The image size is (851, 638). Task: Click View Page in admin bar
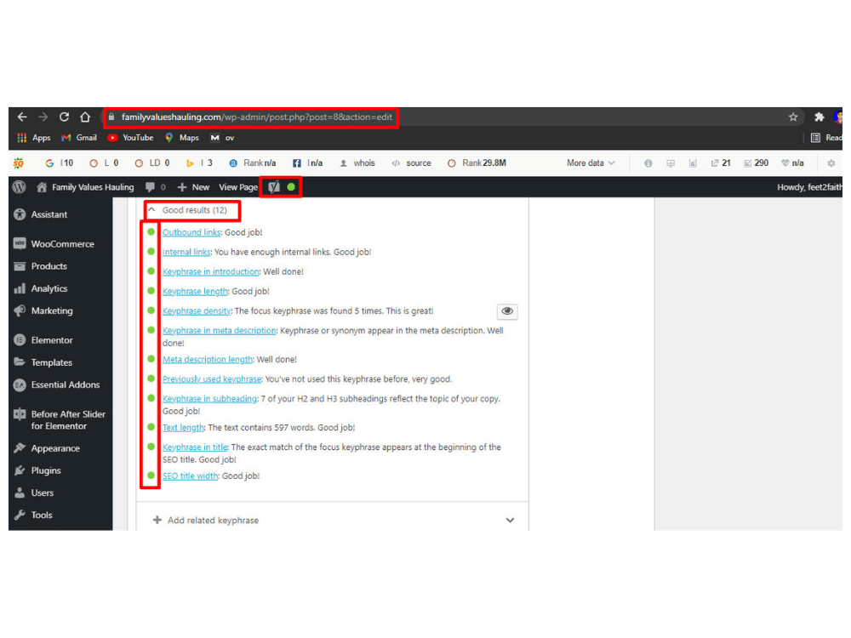238,187
